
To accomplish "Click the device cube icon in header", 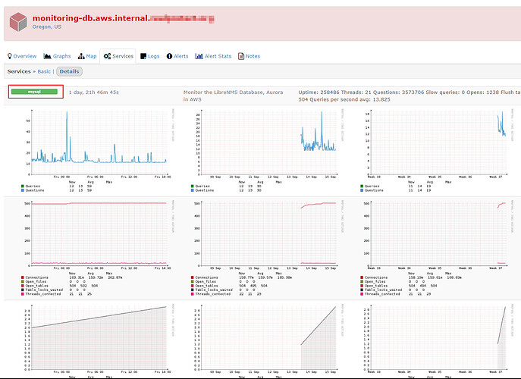I will [x=18, y=22].
